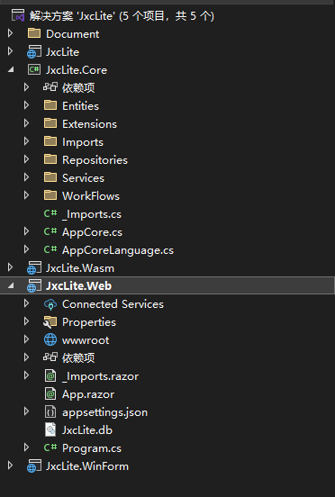Click the C# file icon of AppCore.cs

coord(50,231)
